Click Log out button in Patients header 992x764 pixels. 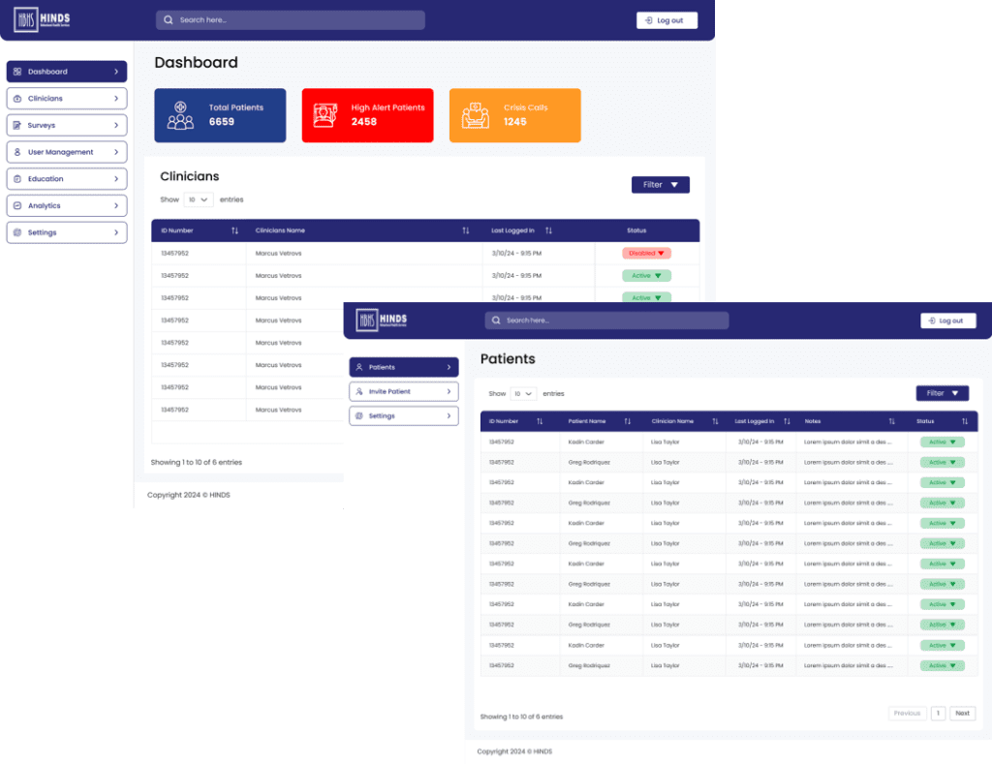(947, 321)
